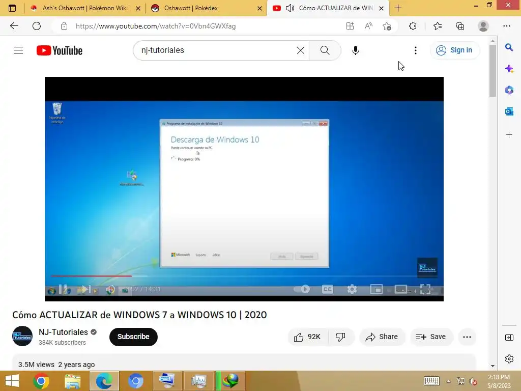521x391 pixels.
Task: Toggle the sidebar hide panel icon
Action: pos(509,338)
